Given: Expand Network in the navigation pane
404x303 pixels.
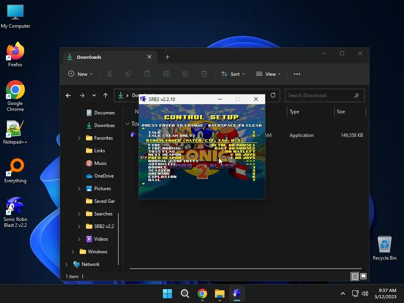Looking at the screenshot, I should (x=66, y=264).
